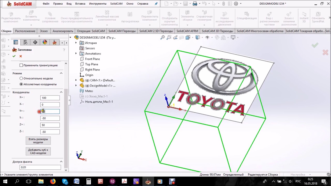
Task: Collapse the DESIGNMODEL1234 root node
Action: pyautogui.click(x=70, y=37)
